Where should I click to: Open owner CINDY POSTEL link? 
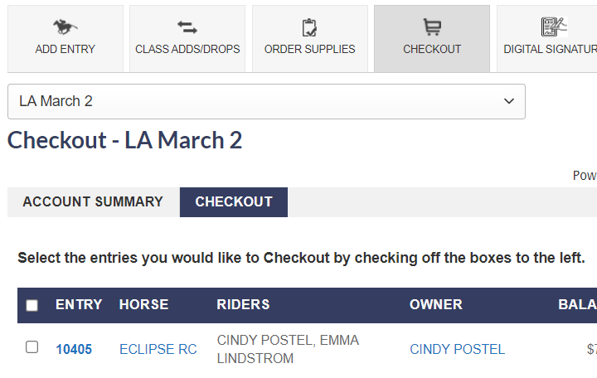click(x=457, y=350)
